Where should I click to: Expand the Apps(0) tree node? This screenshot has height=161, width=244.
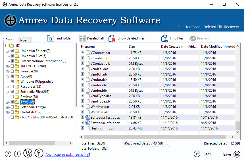tap(7, 77)
